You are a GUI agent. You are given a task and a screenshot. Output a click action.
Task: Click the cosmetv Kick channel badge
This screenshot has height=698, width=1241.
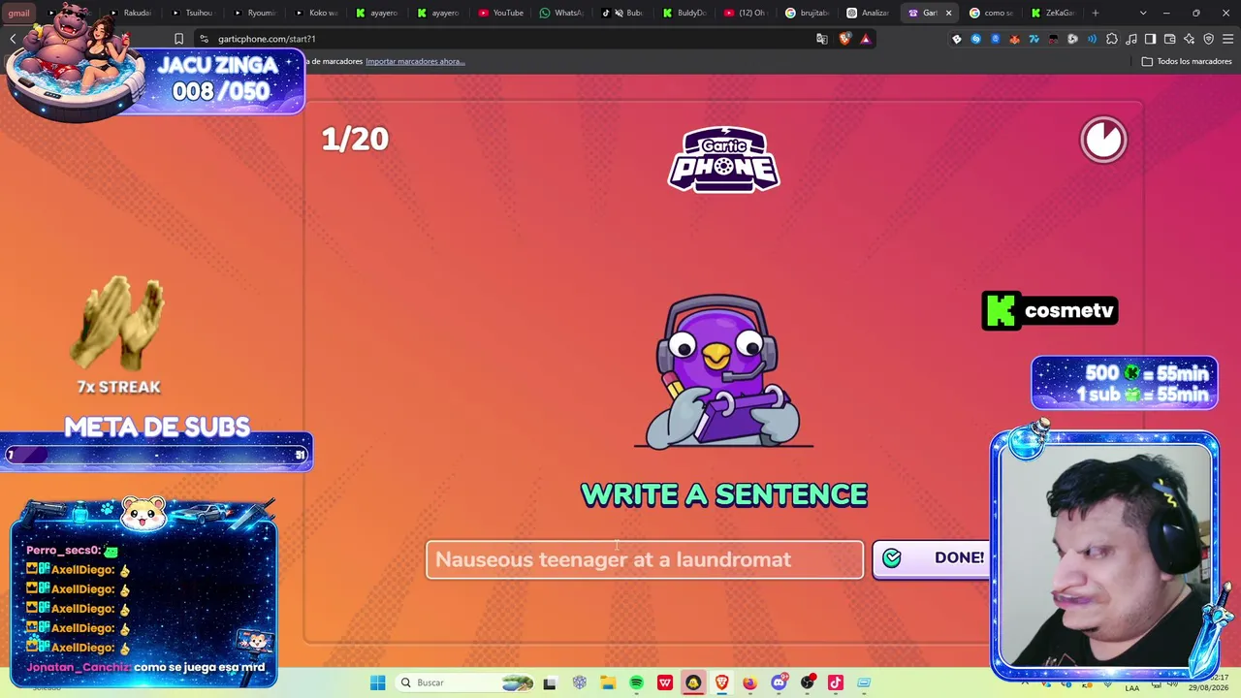(x=1050, y=311)
